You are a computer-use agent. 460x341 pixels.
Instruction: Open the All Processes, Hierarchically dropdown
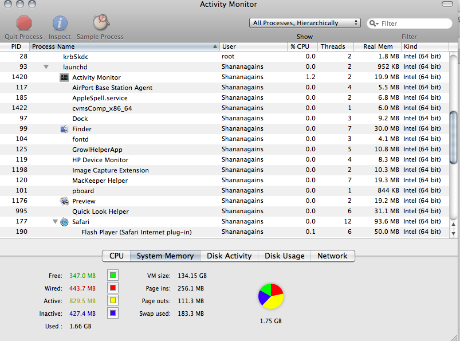pos(305,23)
